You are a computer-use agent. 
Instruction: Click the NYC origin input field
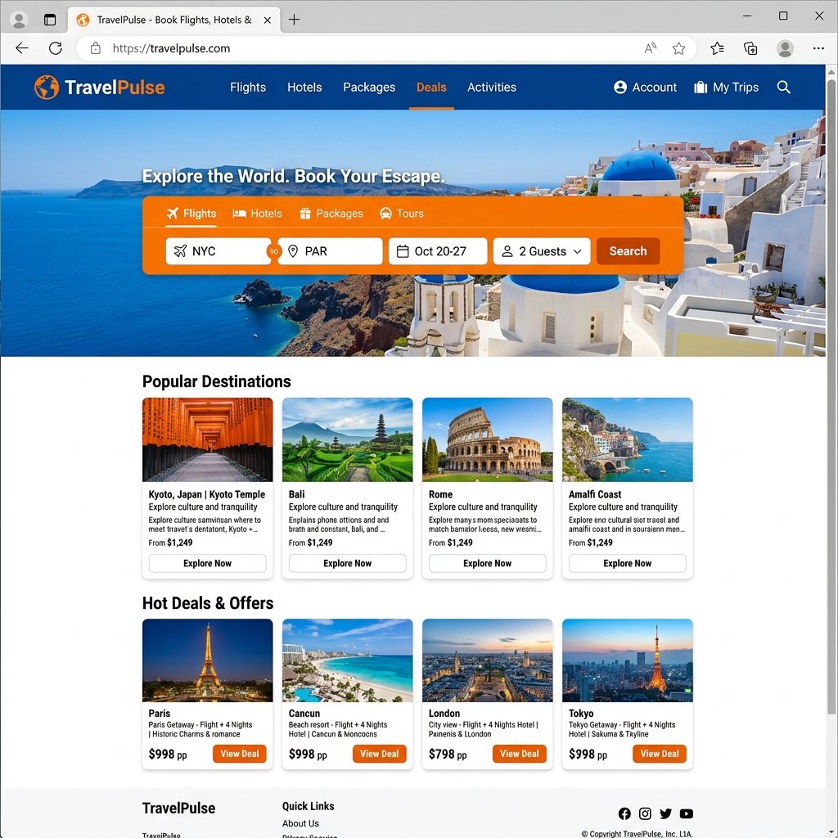tap(218, 251)
